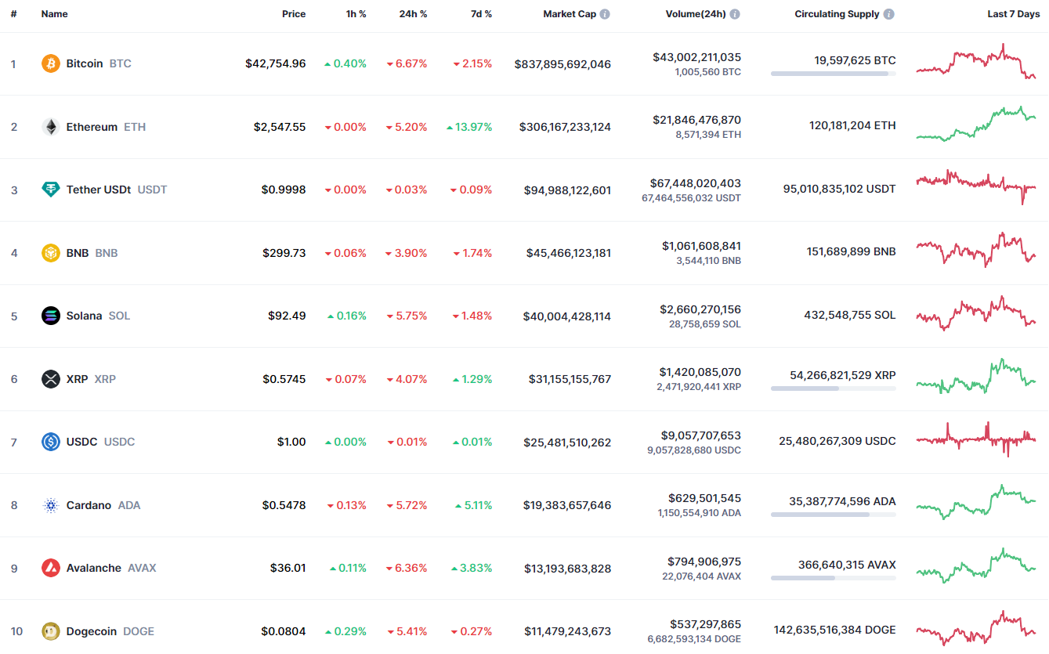Click the BNB coin logo icon

click(51, 253)
